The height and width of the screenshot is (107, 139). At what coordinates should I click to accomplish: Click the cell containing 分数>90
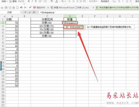(x=47, y=36)
